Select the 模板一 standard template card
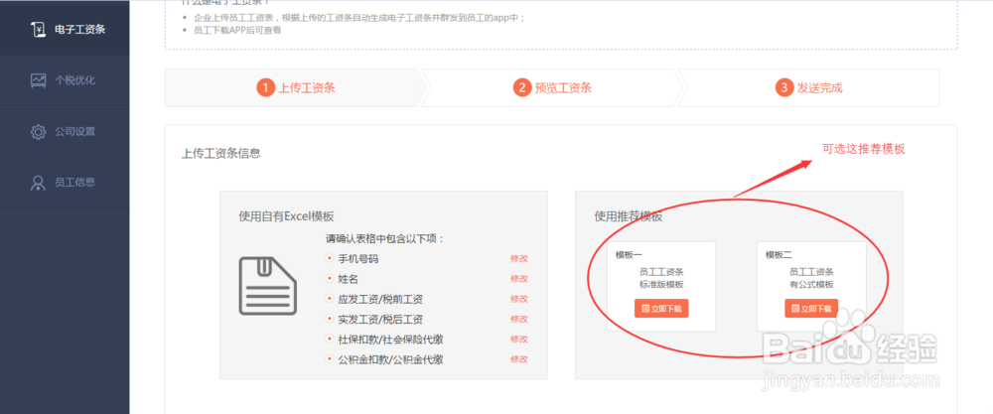 [661, 286]
